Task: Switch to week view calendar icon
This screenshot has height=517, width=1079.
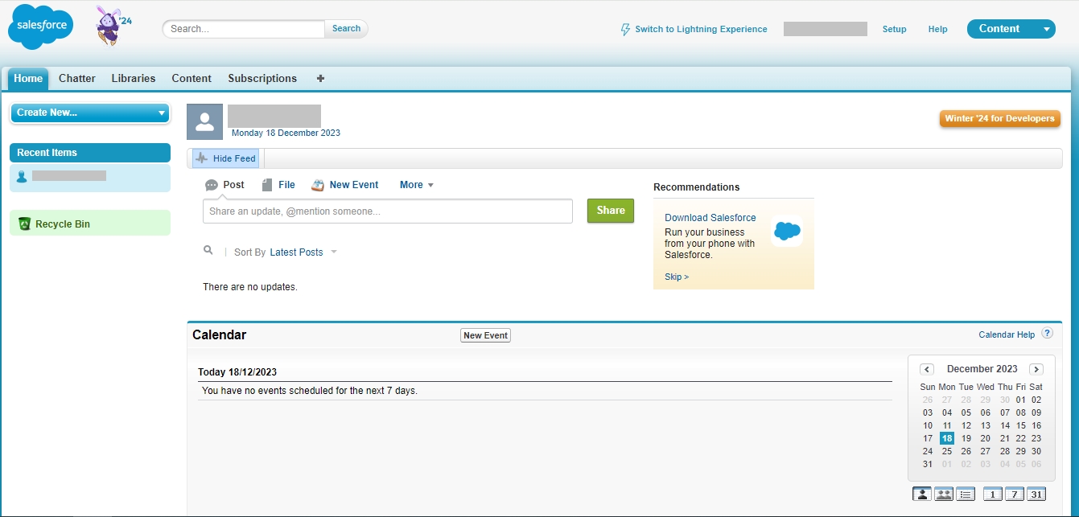Action: (x=1015, y=494)
